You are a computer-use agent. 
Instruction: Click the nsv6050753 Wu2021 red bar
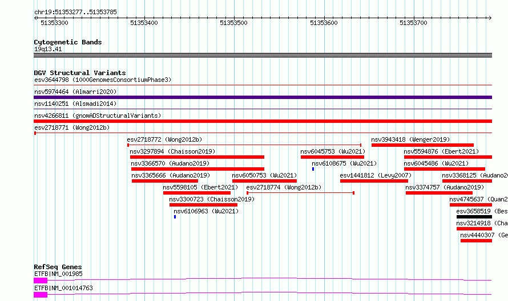pos(264,181)
